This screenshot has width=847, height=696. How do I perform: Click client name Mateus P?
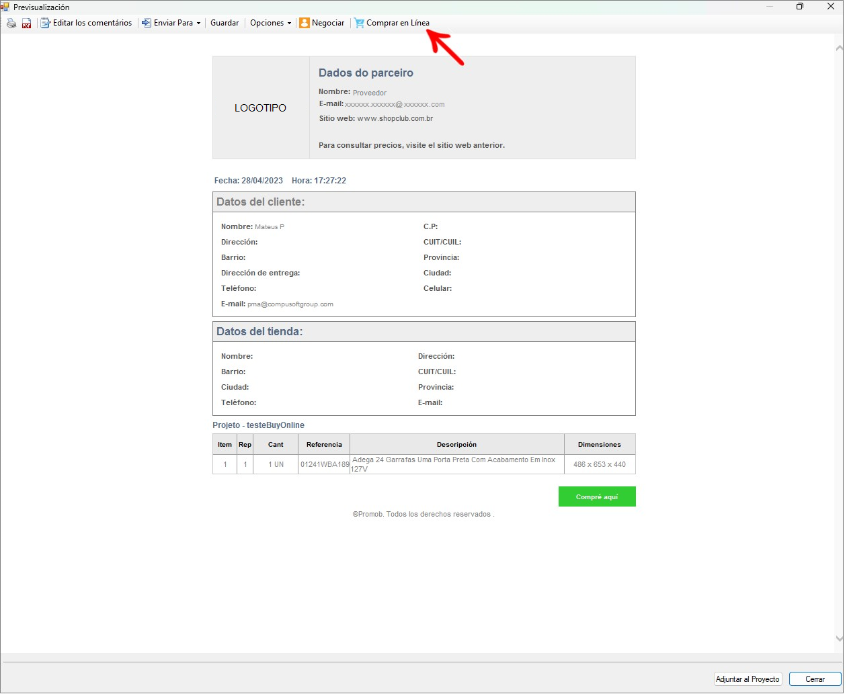point(270,227)
